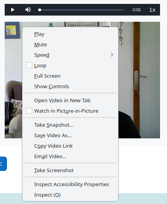
Task: Select the Full Screen option
Action: [x=70, y=76]
